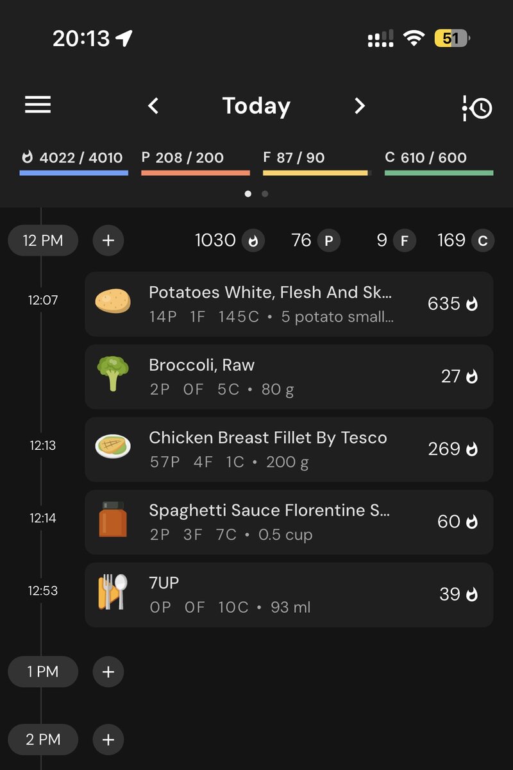Viewport: 513px width, 770px height.
Task: Open the 7UP food entry
Action: tap(289, 595)
